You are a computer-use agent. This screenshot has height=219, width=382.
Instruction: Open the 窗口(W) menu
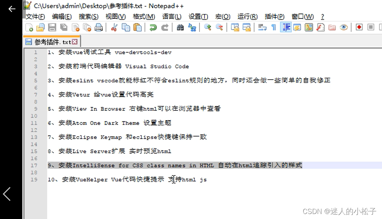pyautogui.click(x=303, y=17)
